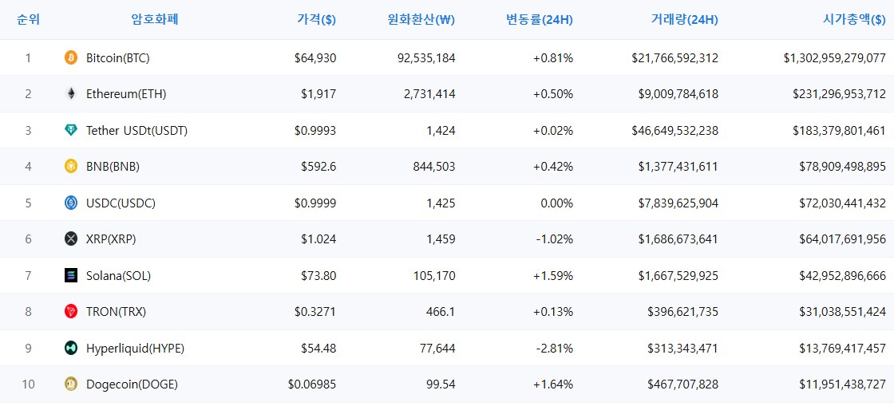This screenshot has width=894, height=410.
Task: Click the volume $7,839,625,904
Action: coord(678,203)
